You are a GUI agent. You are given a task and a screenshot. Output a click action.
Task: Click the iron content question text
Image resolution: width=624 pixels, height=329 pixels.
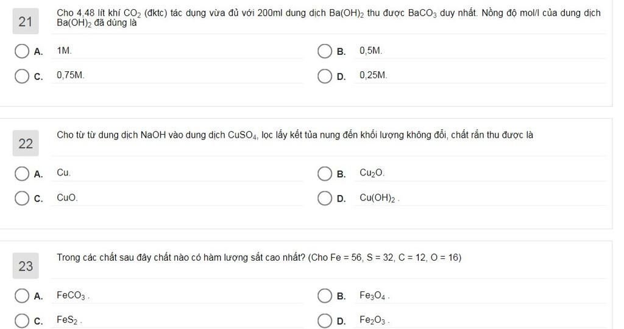259,258
